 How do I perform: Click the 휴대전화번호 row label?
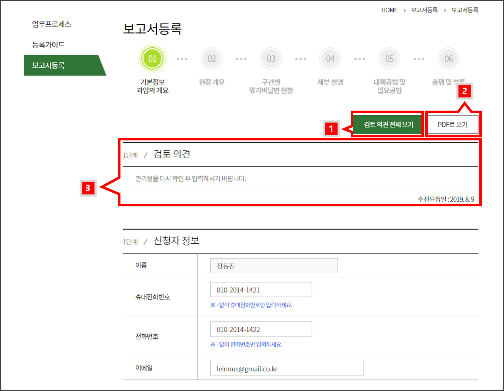tap(152, 297)
